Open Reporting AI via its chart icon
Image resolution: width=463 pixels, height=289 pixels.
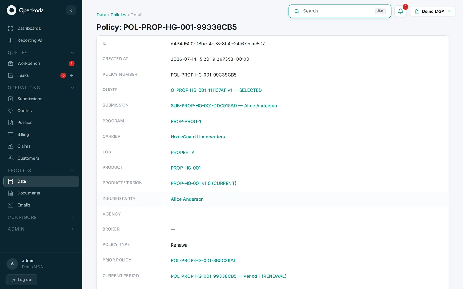11,40
